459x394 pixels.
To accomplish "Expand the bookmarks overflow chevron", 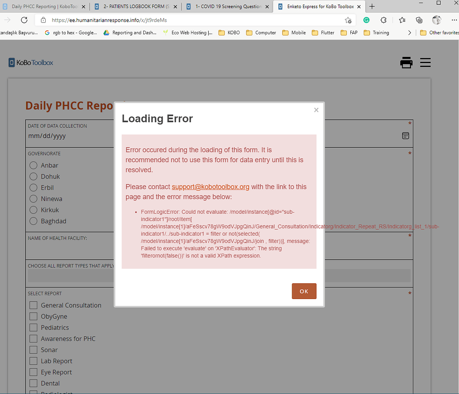I will tap(409, 33).
